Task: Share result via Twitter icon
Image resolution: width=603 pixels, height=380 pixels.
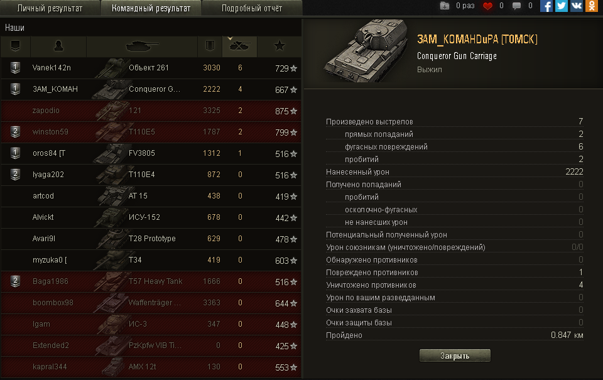Action: (x=562, y=6)
